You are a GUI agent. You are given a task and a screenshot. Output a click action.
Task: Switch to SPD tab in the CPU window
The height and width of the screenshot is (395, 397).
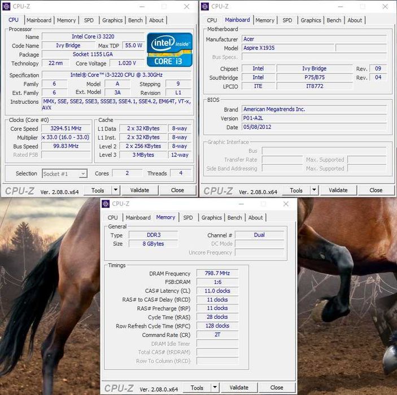tap(89, 20)
